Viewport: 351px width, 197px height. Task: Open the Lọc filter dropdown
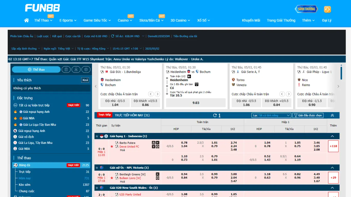[271, 115]
